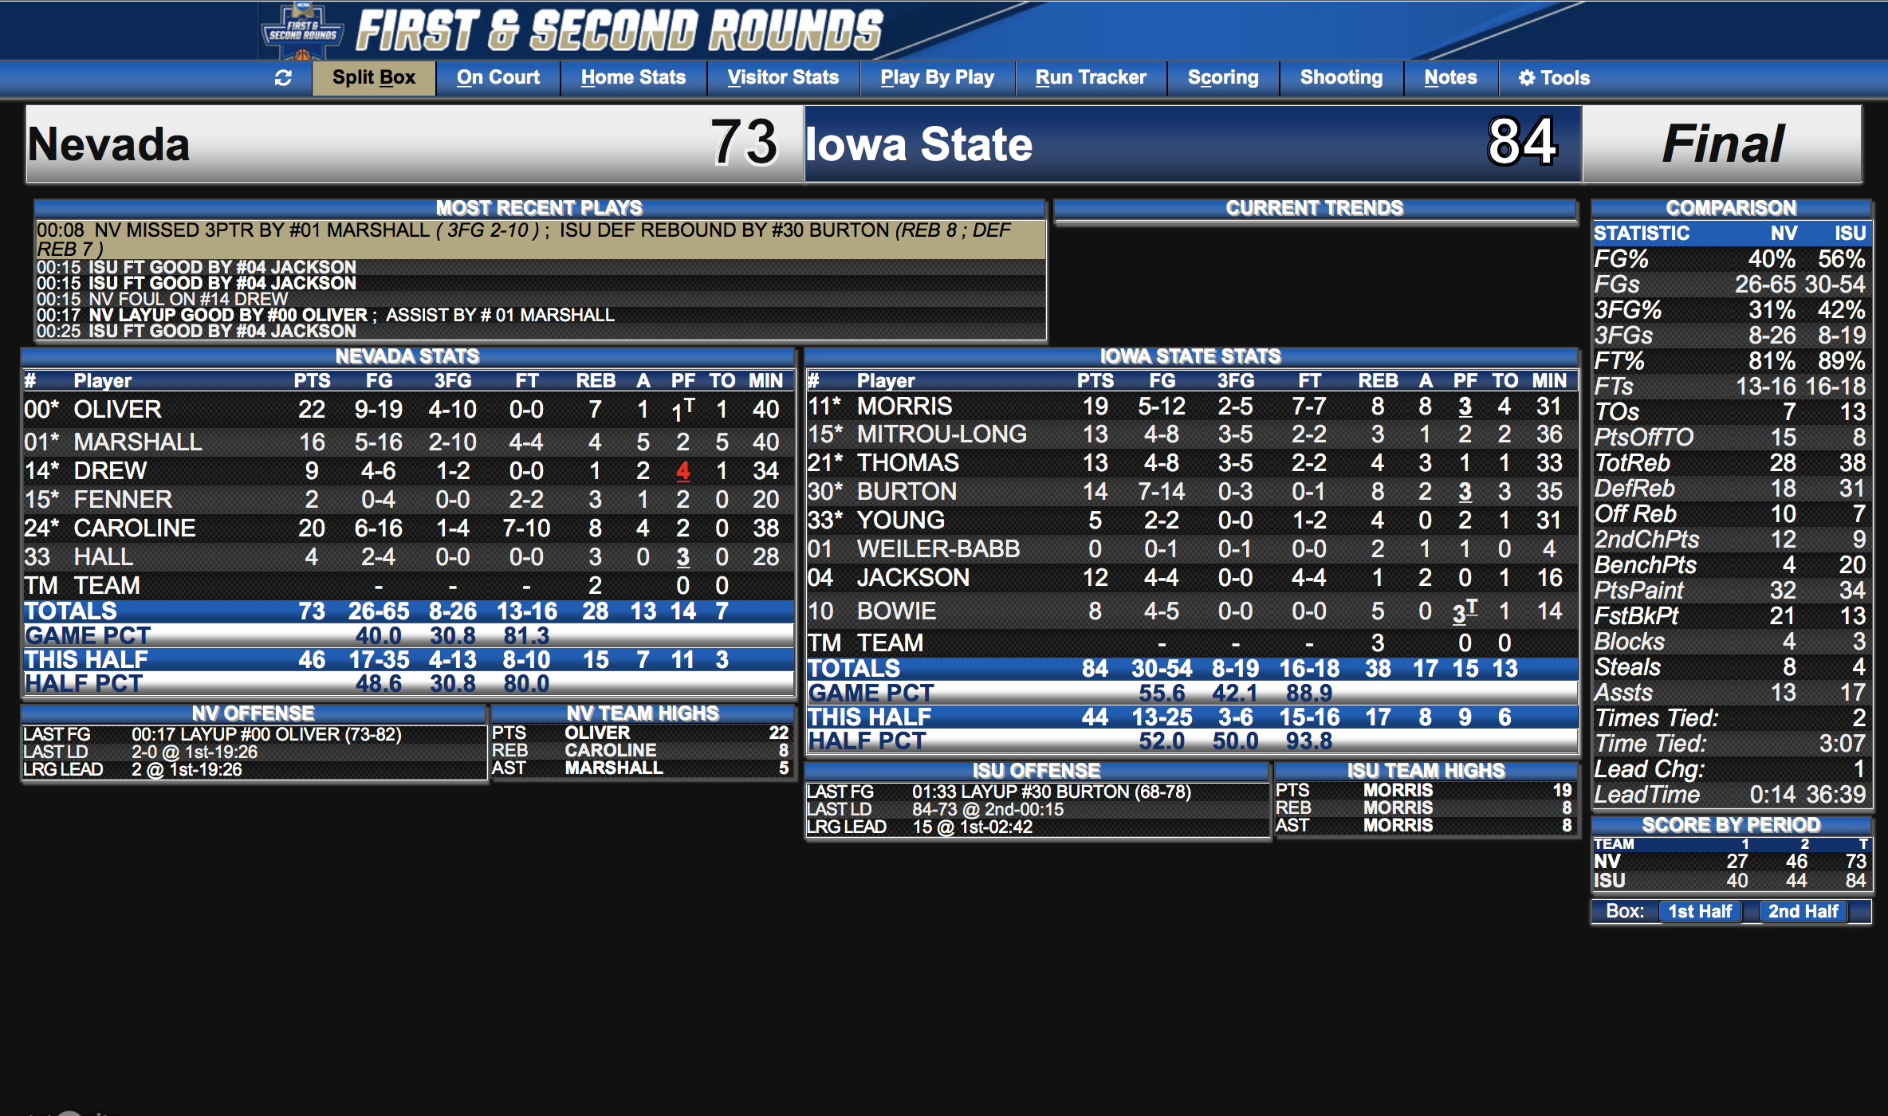Click the CURRENT TRENDS panel header
Screen dimensions: 1888x1116
[x=1315, y=208]
